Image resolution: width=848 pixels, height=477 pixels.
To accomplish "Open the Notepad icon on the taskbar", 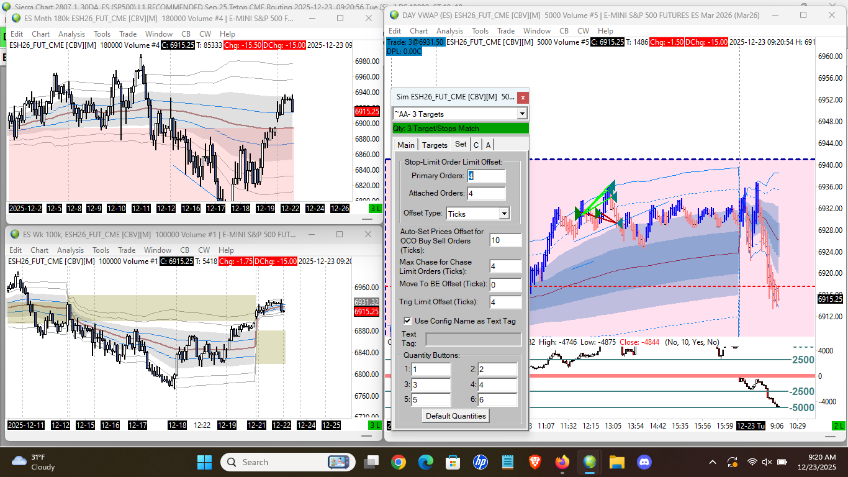I will (x=508, y=462).
